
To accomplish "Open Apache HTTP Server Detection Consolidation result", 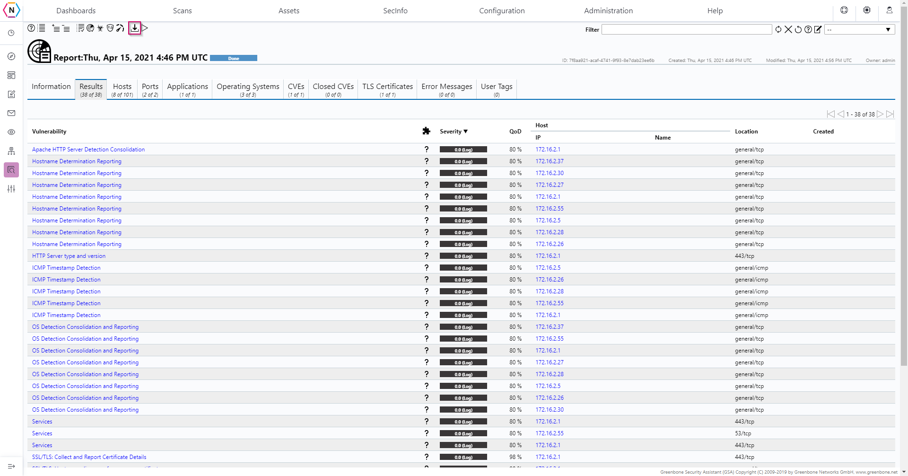I will coord(88,150).
